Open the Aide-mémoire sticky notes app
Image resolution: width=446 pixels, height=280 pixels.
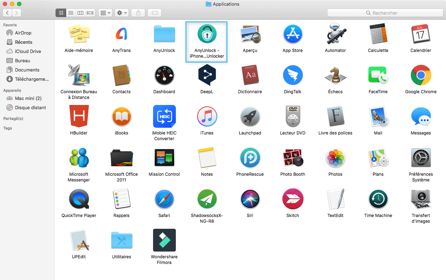pos(79,35)
